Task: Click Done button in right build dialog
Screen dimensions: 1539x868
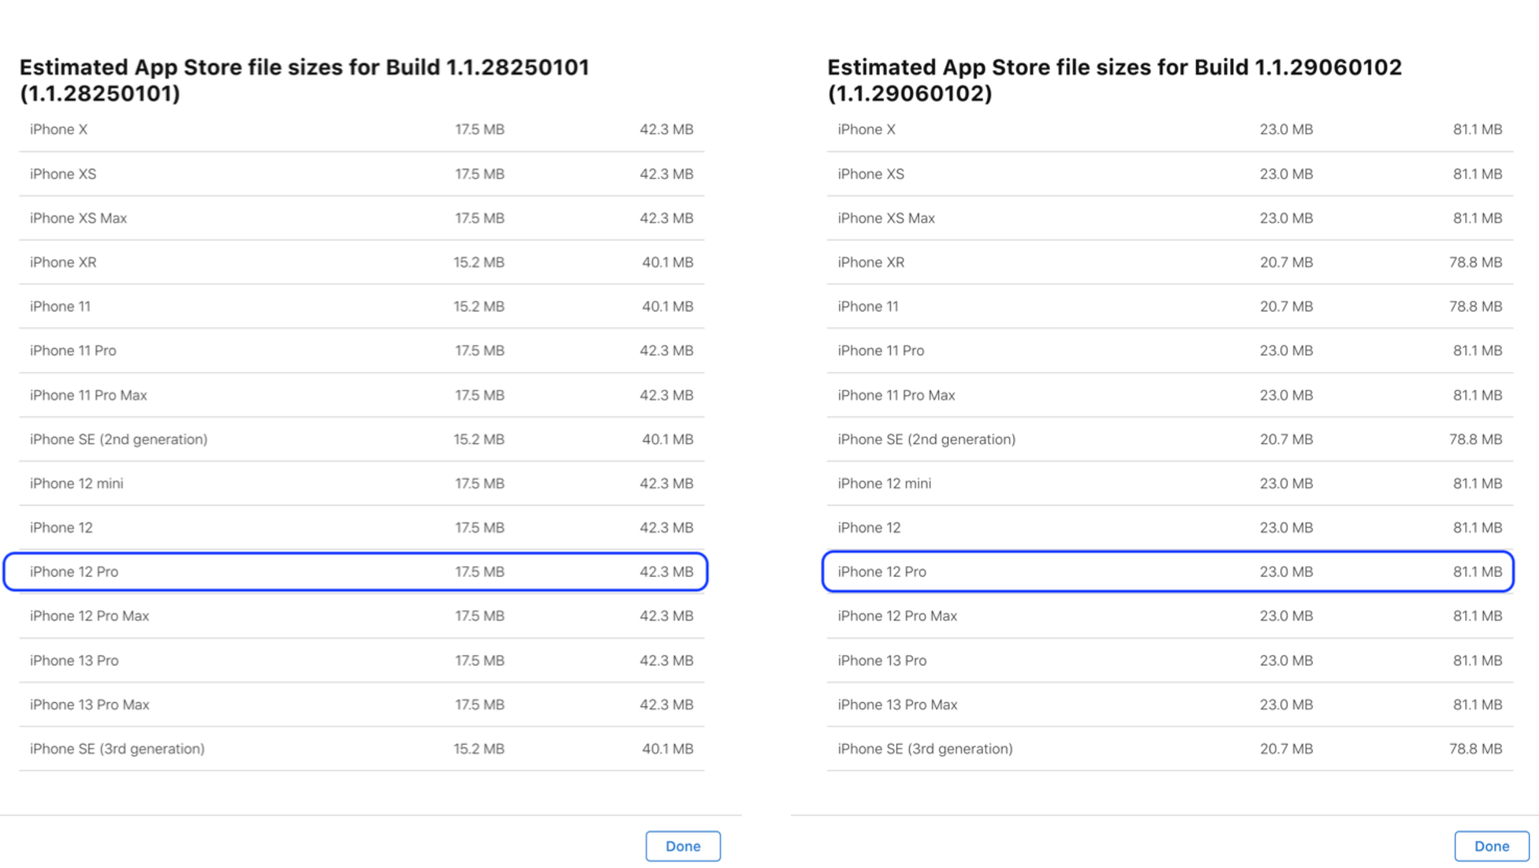Action: [x=1491, y=846]
